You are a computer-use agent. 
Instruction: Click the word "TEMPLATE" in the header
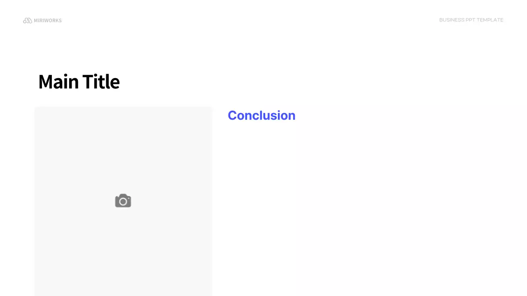[490, 20]
